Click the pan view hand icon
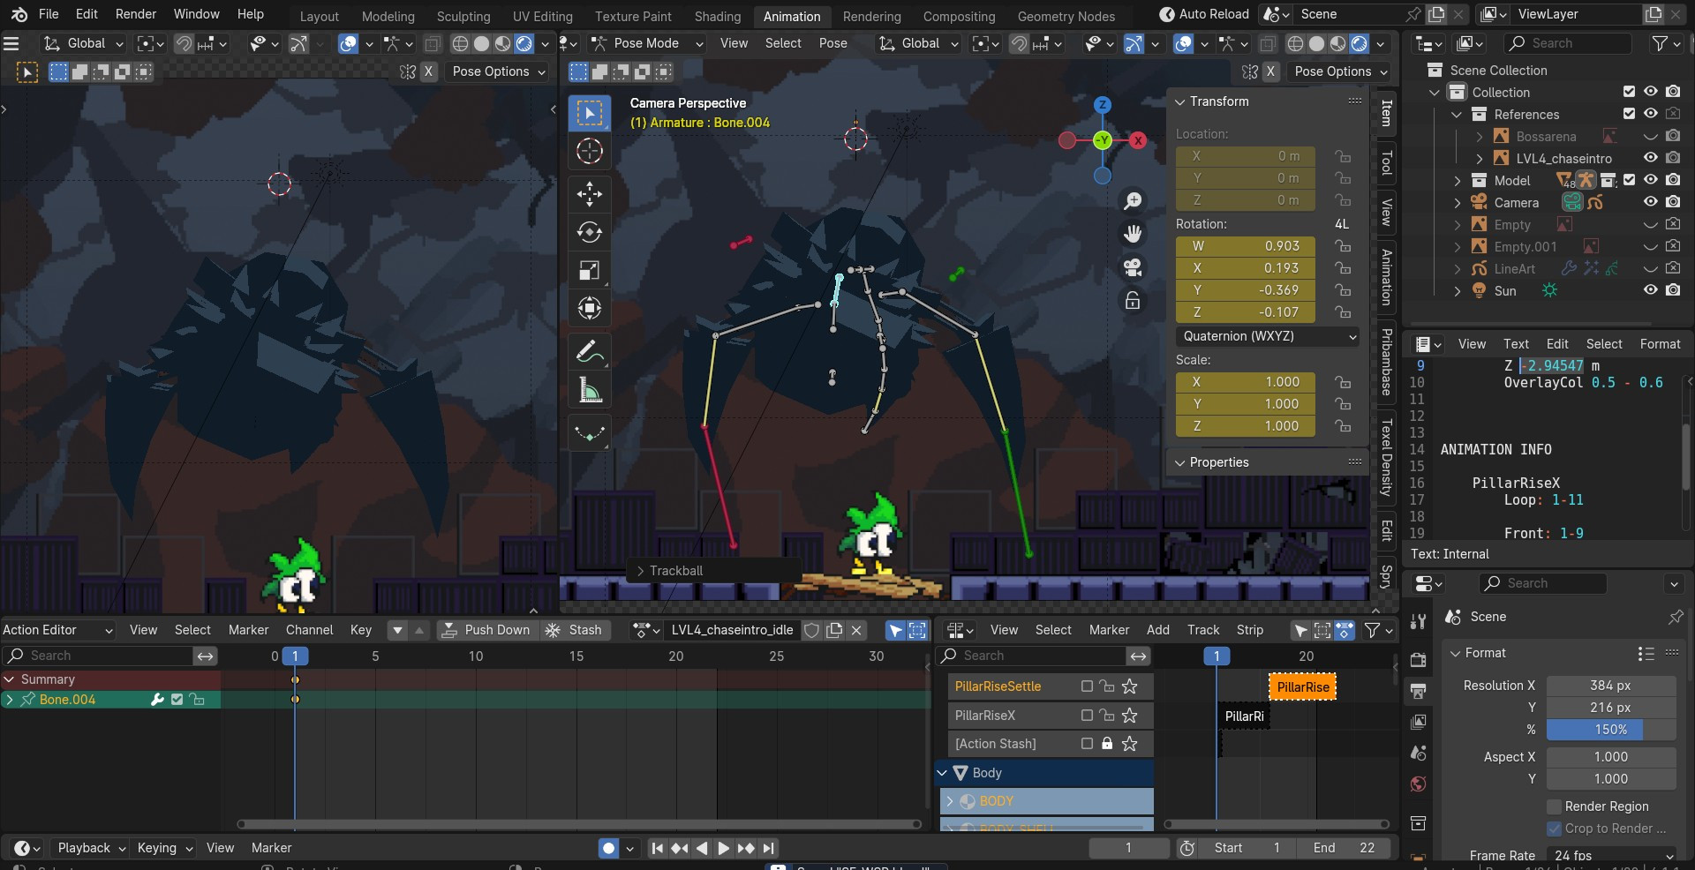 click(1133, 234)
